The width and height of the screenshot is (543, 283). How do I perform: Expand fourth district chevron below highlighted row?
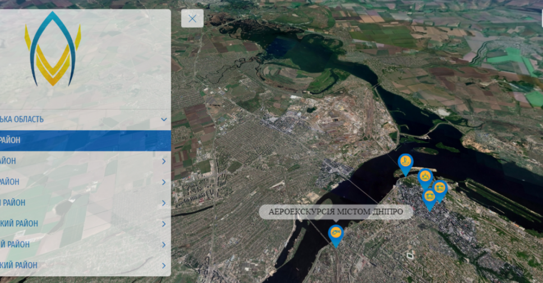point(164,224)
